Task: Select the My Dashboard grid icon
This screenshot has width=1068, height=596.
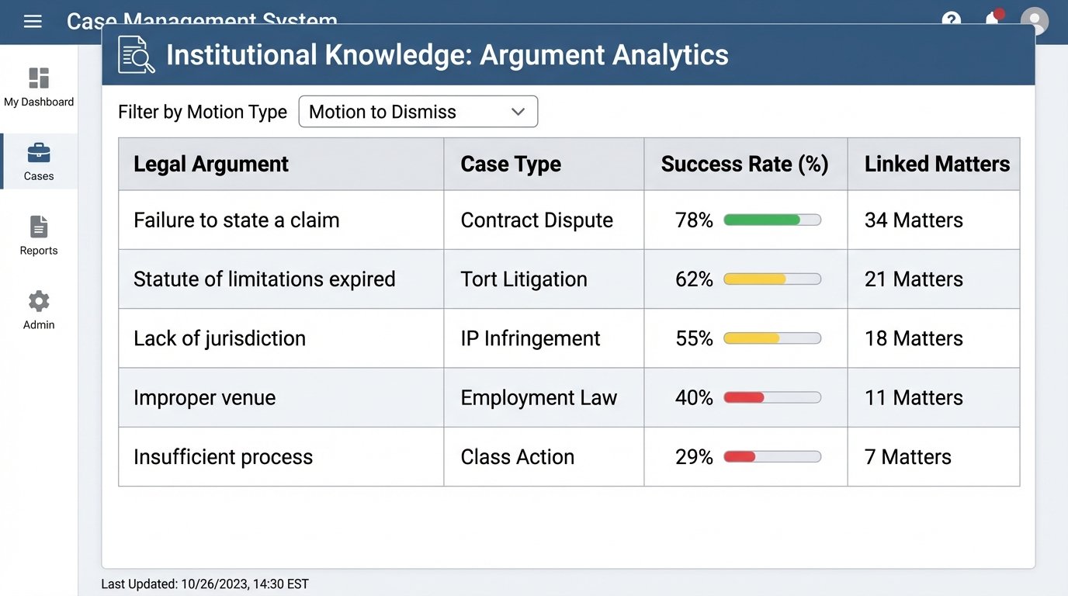Action: [39, 78]
